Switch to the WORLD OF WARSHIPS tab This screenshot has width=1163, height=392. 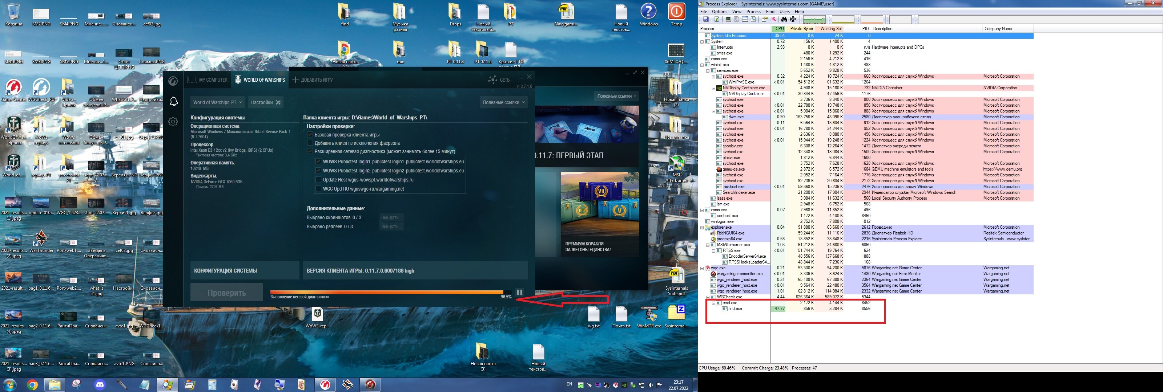coord(259,80)
